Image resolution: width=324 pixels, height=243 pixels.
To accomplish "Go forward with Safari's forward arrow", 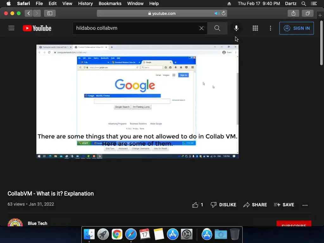I will pyautogui.click(x=37, y=13).
